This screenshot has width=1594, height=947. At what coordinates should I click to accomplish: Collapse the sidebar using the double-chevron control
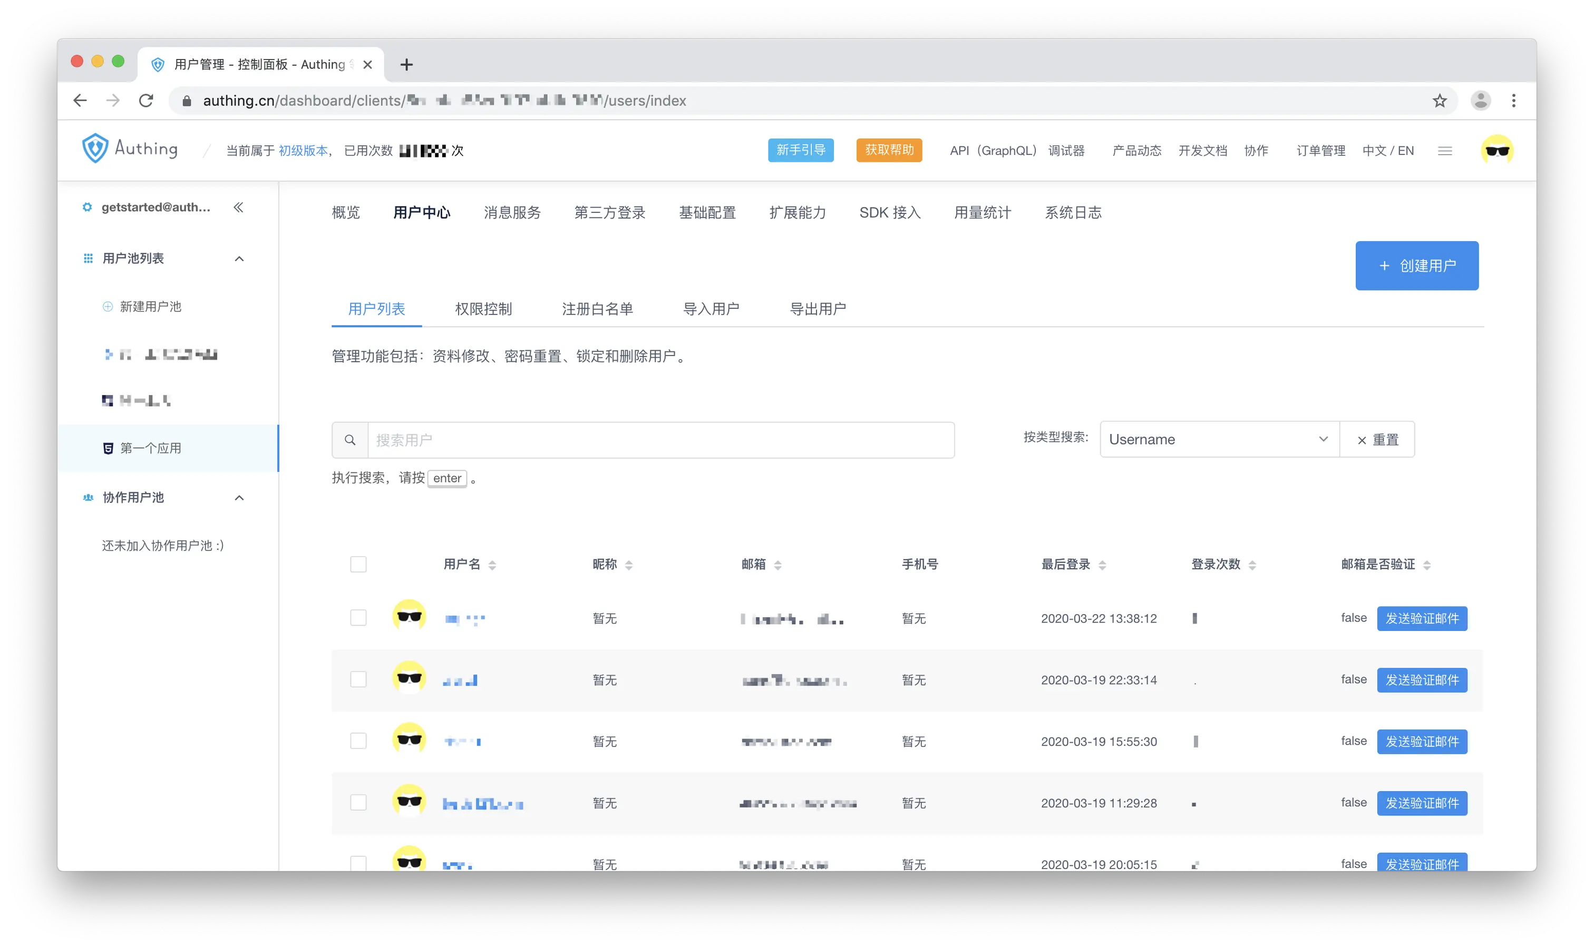[238, 207]
